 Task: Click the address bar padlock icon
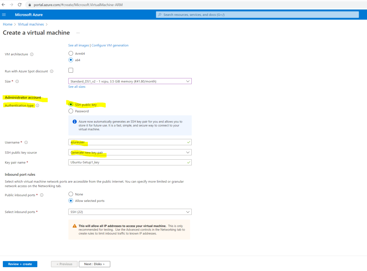coord(29,5)
